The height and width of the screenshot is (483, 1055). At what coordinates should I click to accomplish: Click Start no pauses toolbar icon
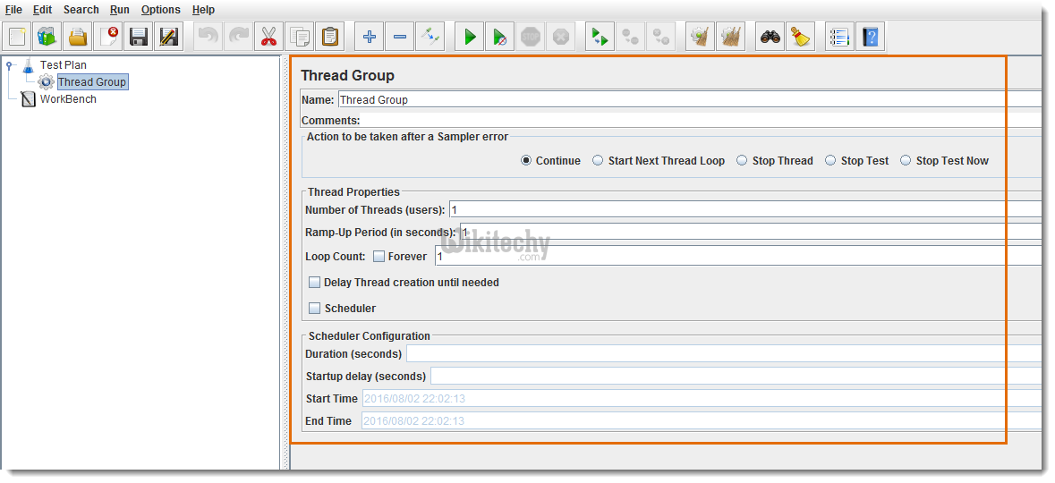[500, 37]
